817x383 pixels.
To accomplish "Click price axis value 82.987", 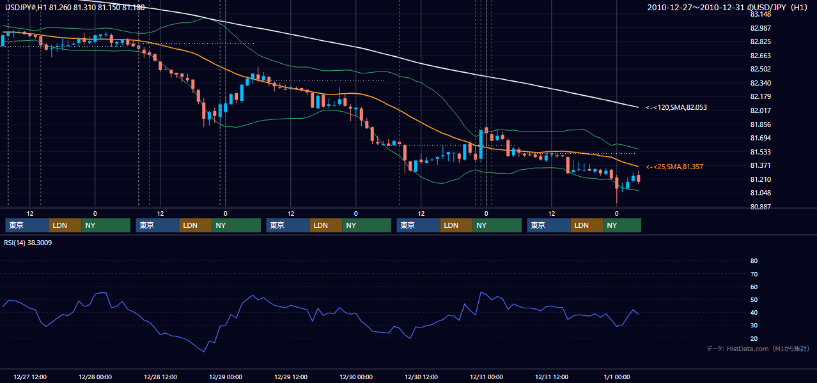I will pyautogui.click(x=759, y=28).
